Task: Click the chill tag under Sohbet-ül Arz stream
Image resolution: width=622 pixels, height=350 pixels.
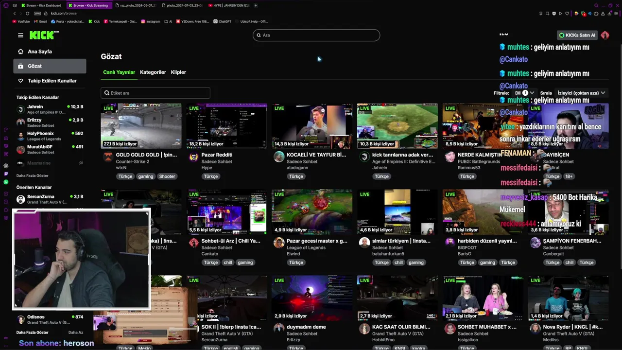Action: [228, 262]
